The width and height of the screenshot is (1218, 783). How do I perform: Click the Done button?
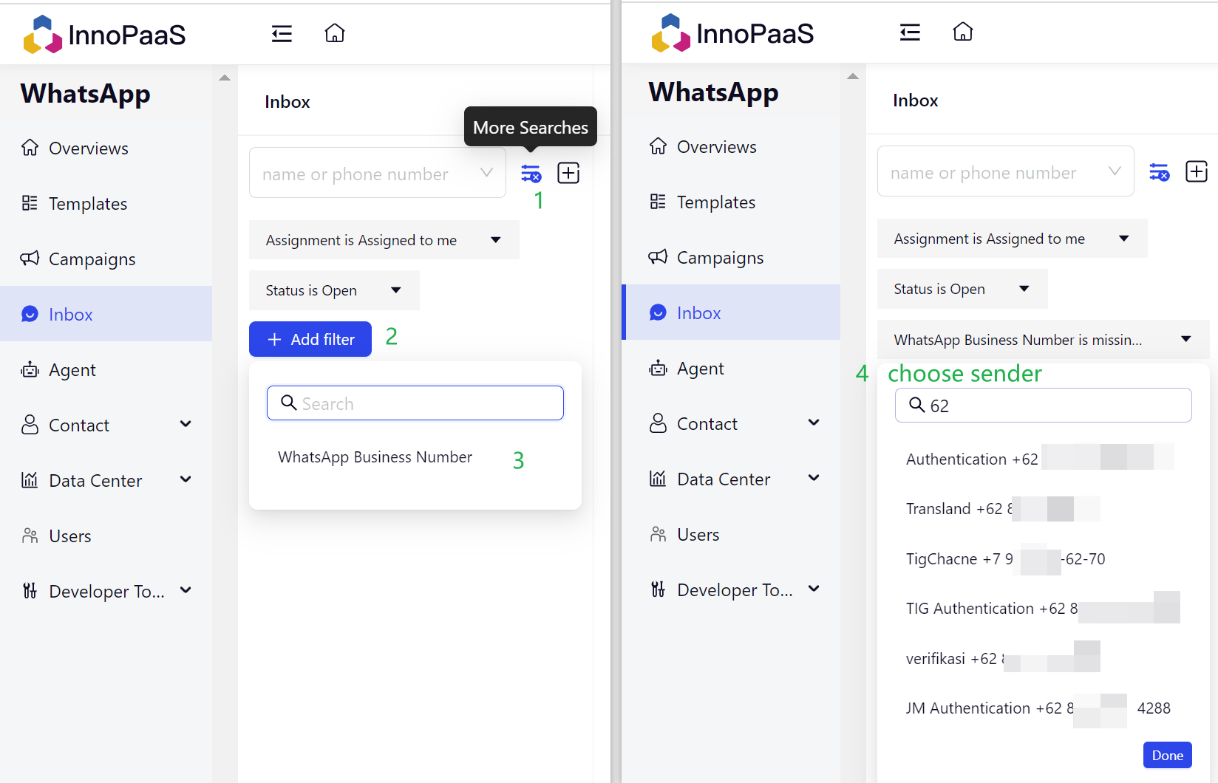coord(1167,755)
